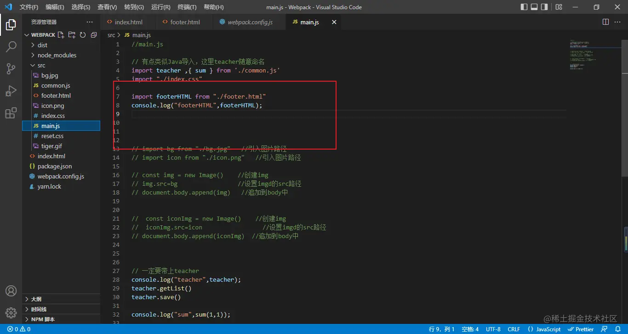This screenshot has height=334, width=628.
Task: Click the src breadcrumb segment
Action: click(111, 35)
